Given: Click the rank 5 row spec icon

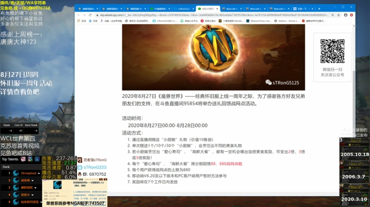Looking at the screenshot, I should click(16, 202).
